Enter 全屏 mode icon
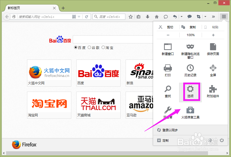 [213, 68]
